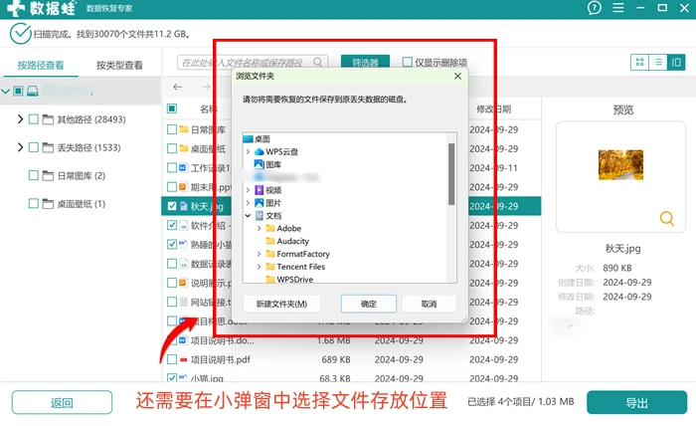Open the help question mark icon

594,8
